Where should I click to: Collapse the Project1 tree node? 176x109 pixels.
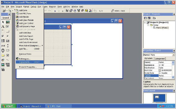click(x=145, y=22)
